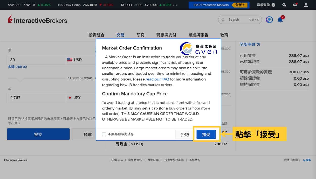Click the Japan flag next to JPY
This screenshot has width=316, height=179.
point(70,98)
